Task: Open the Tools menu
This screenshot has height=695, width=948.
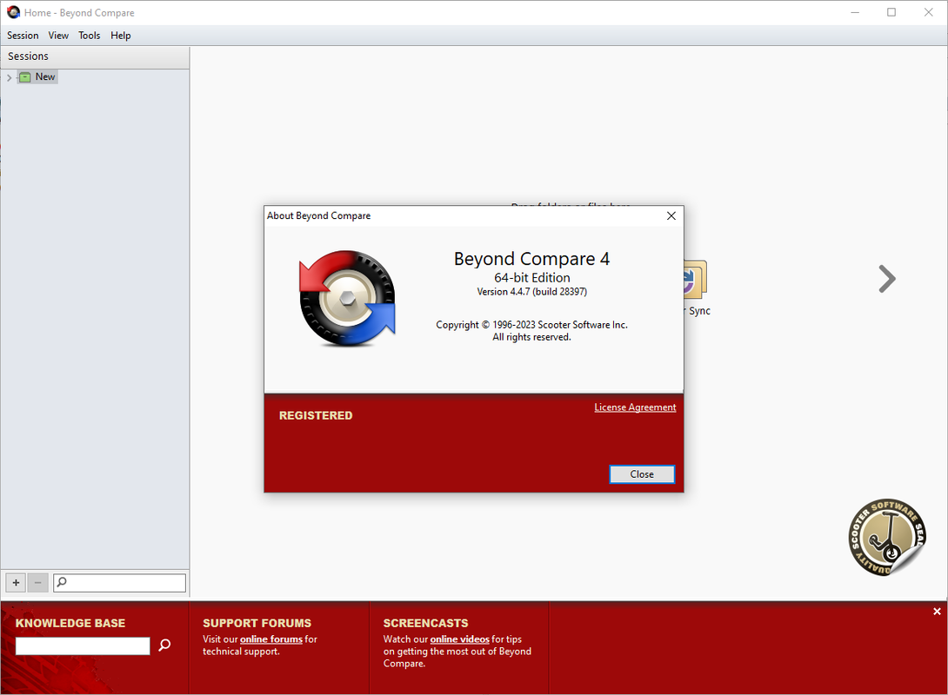Action: 90,36
